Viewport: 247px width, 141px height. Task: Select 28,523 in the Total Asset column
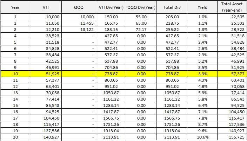coord(232,30)
